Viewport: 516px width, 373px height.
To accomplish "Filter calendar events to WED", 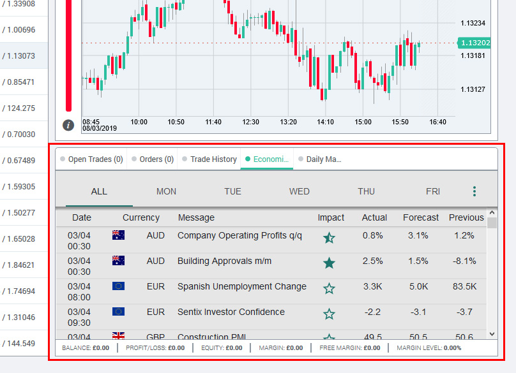I will (x=299, y=191).
